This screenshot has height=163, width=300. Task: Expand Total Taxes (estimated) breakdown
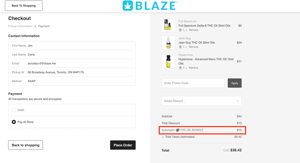click(163, 137)
